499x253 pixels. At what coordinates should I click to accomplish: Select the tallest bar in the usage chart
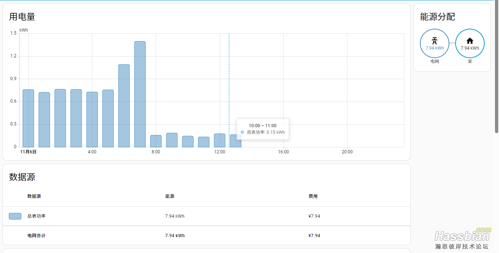pos(140,94)
